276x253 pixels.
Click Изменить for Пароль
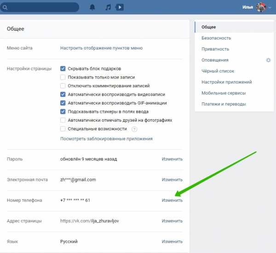(172, 159)
